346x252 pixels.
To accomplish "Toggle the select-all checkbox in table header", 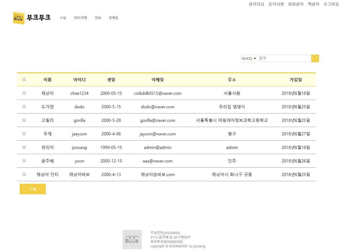I will point(24,79).
